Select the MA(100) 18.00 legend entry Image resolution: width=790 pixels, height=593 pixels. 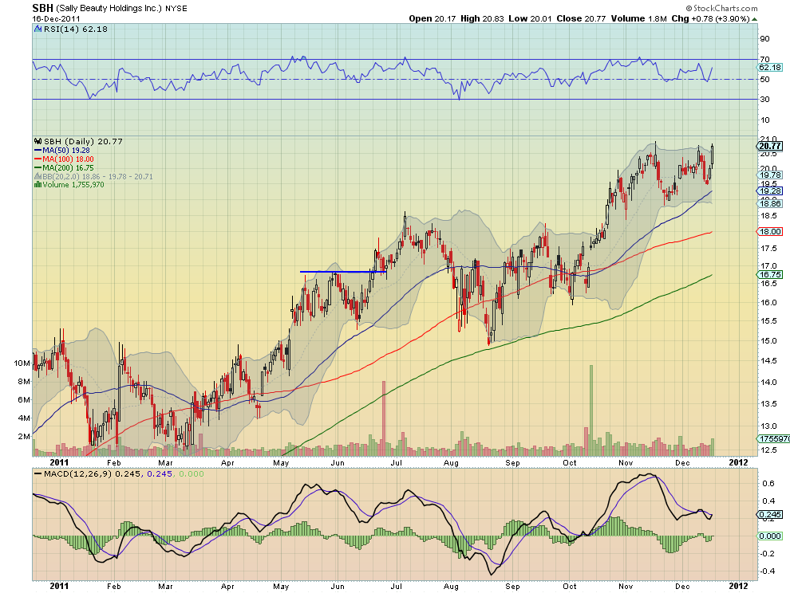click(x=64, y=159)
